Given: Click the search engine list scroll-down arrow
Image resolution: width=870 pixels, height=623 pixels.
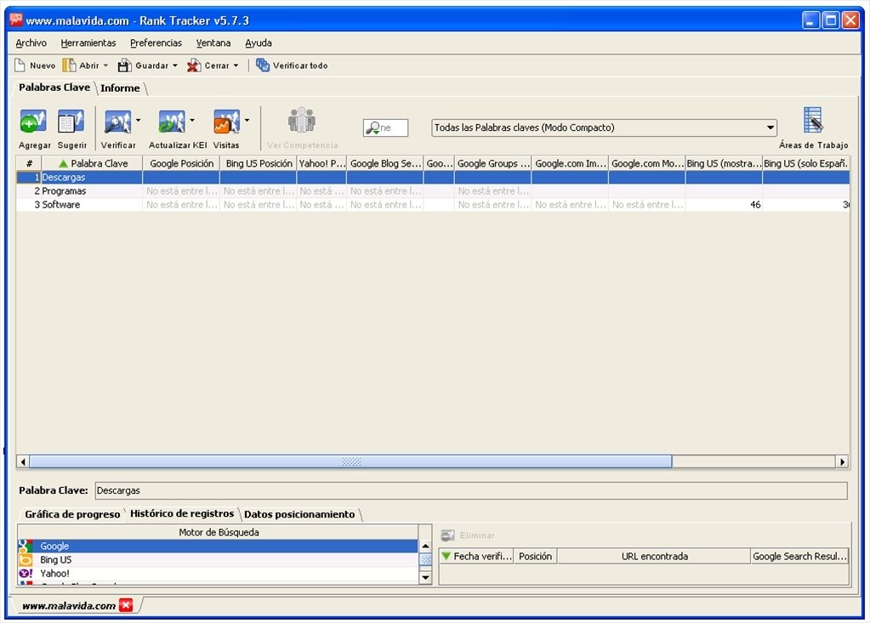Looking at the screenshot, I should click(425, 578).
